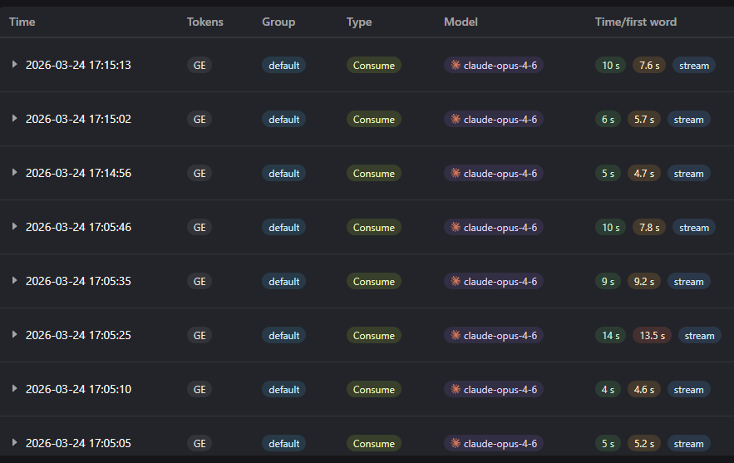Click Consume tag in 17:05:35 row

373,281
